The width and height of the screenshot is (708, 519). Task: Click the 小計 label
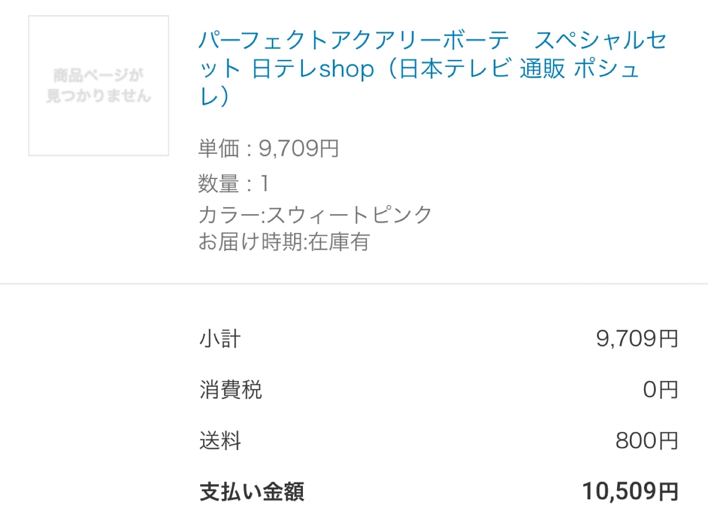point(220,339)
